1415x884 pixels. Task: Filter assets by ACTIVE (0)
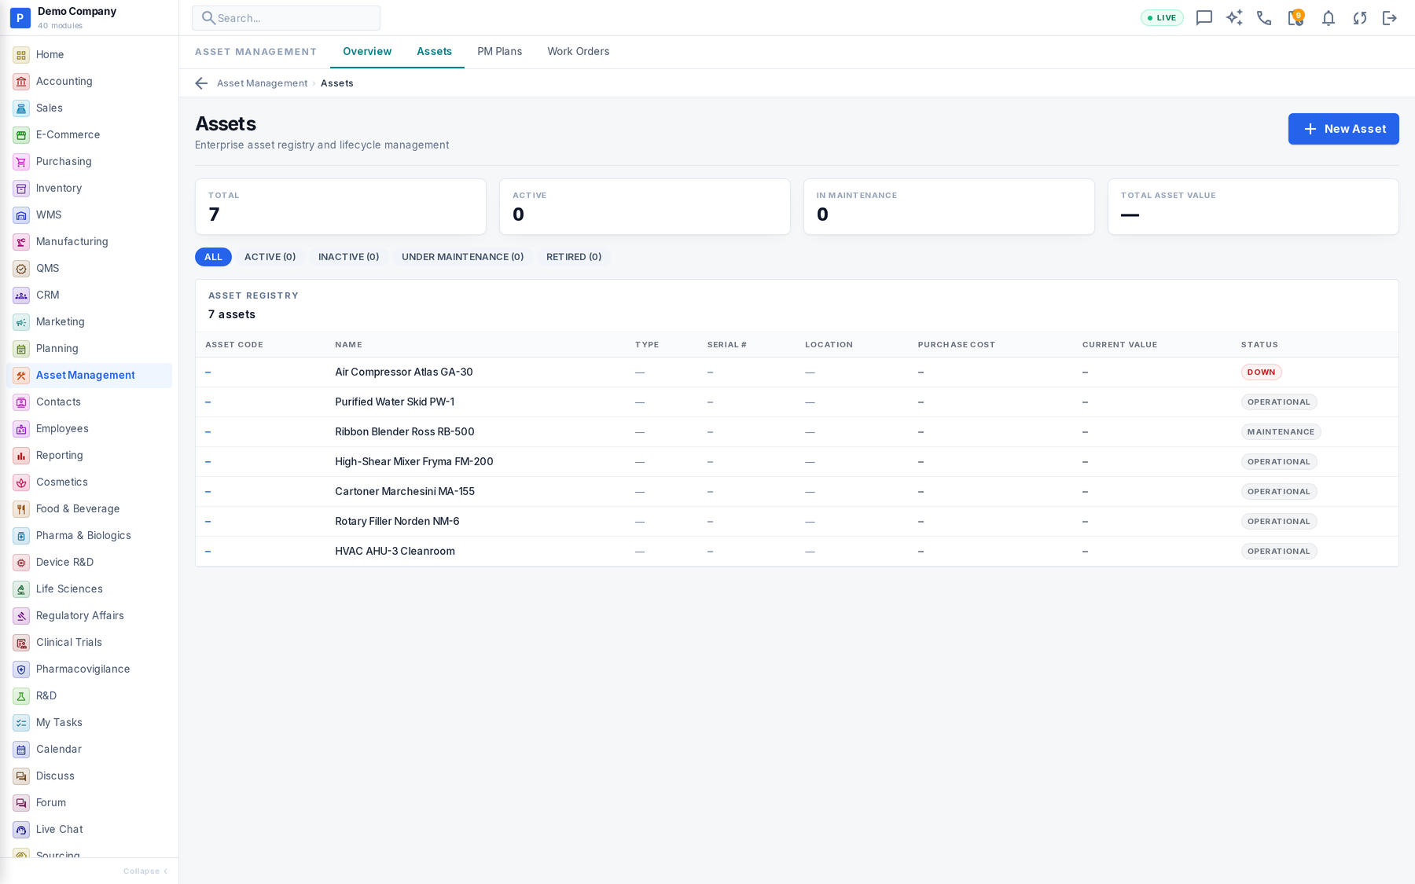(270, 257)
